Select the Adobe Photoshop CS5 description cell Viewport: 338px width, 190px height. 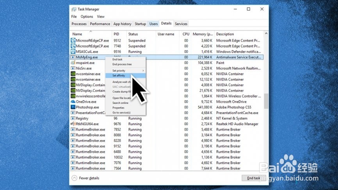(234, 107)
